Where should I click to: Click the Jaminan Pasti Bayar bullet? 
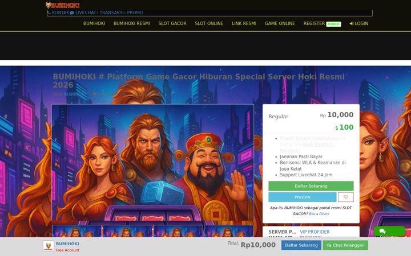301,156
